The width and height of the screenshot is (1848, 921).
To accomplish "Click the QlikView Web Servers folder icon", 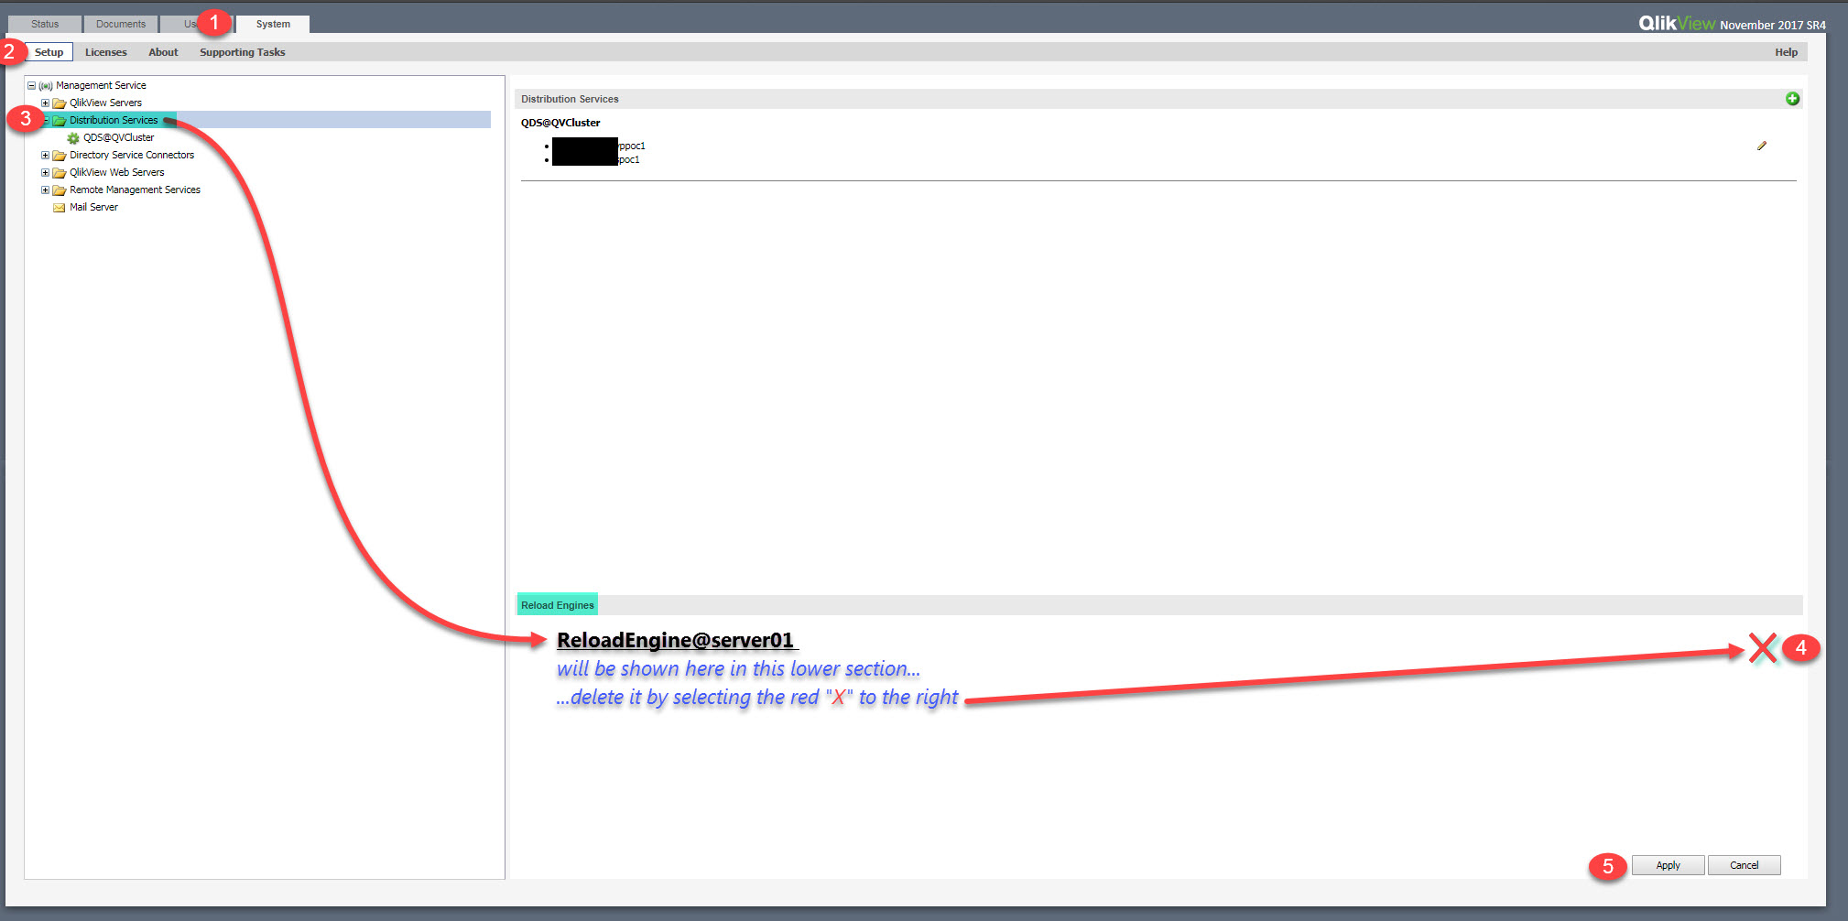I will coord(60,173).
